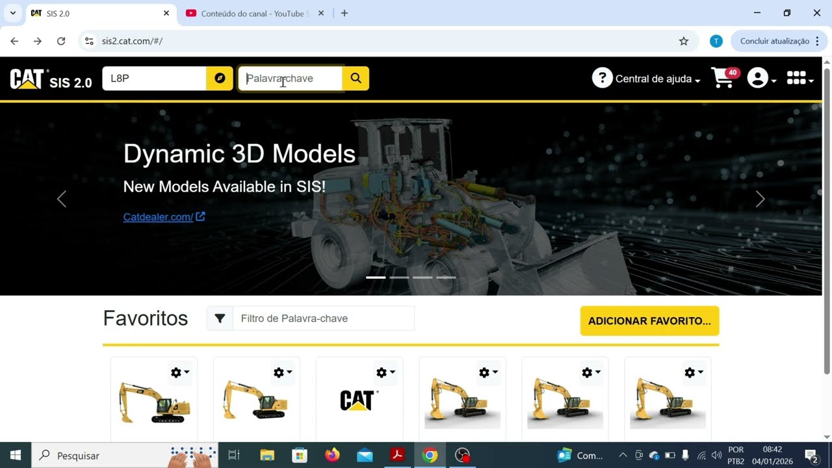Click the yellow magnifier search button

pos(356,78)
